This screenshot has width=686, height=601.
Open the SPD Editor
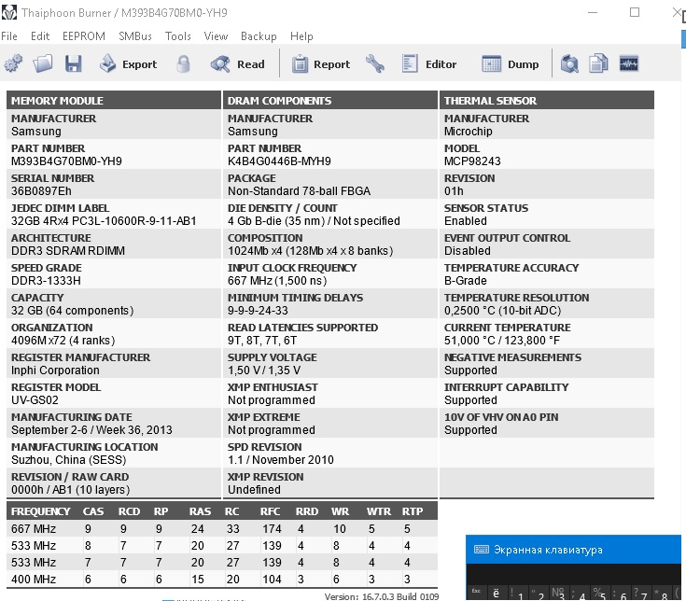(428, 63)
